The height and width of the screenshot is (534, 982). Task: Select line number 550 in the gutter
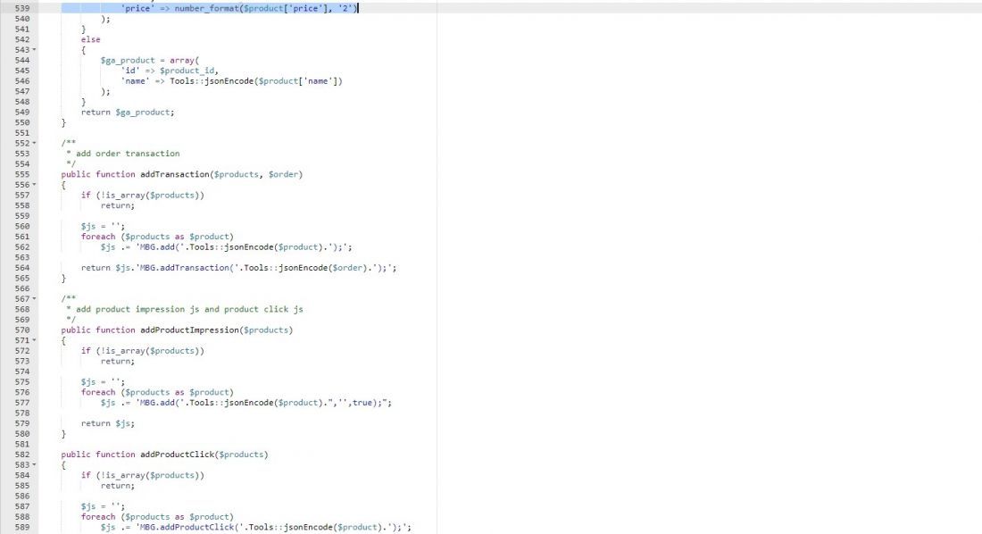(22, 122)
